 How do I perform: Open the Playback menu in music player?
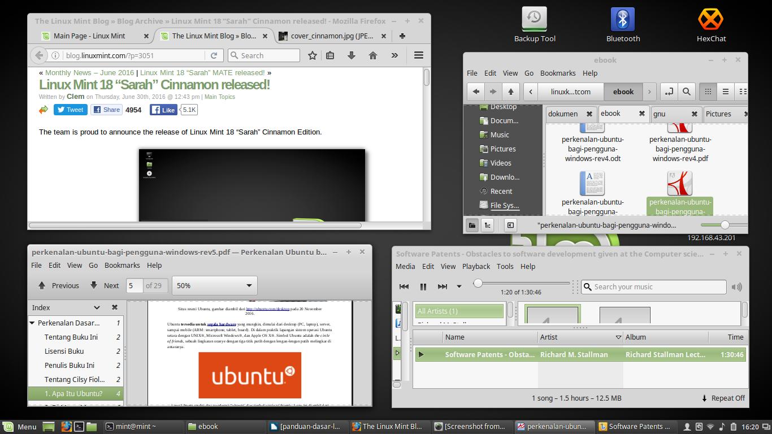click(476, 266)
